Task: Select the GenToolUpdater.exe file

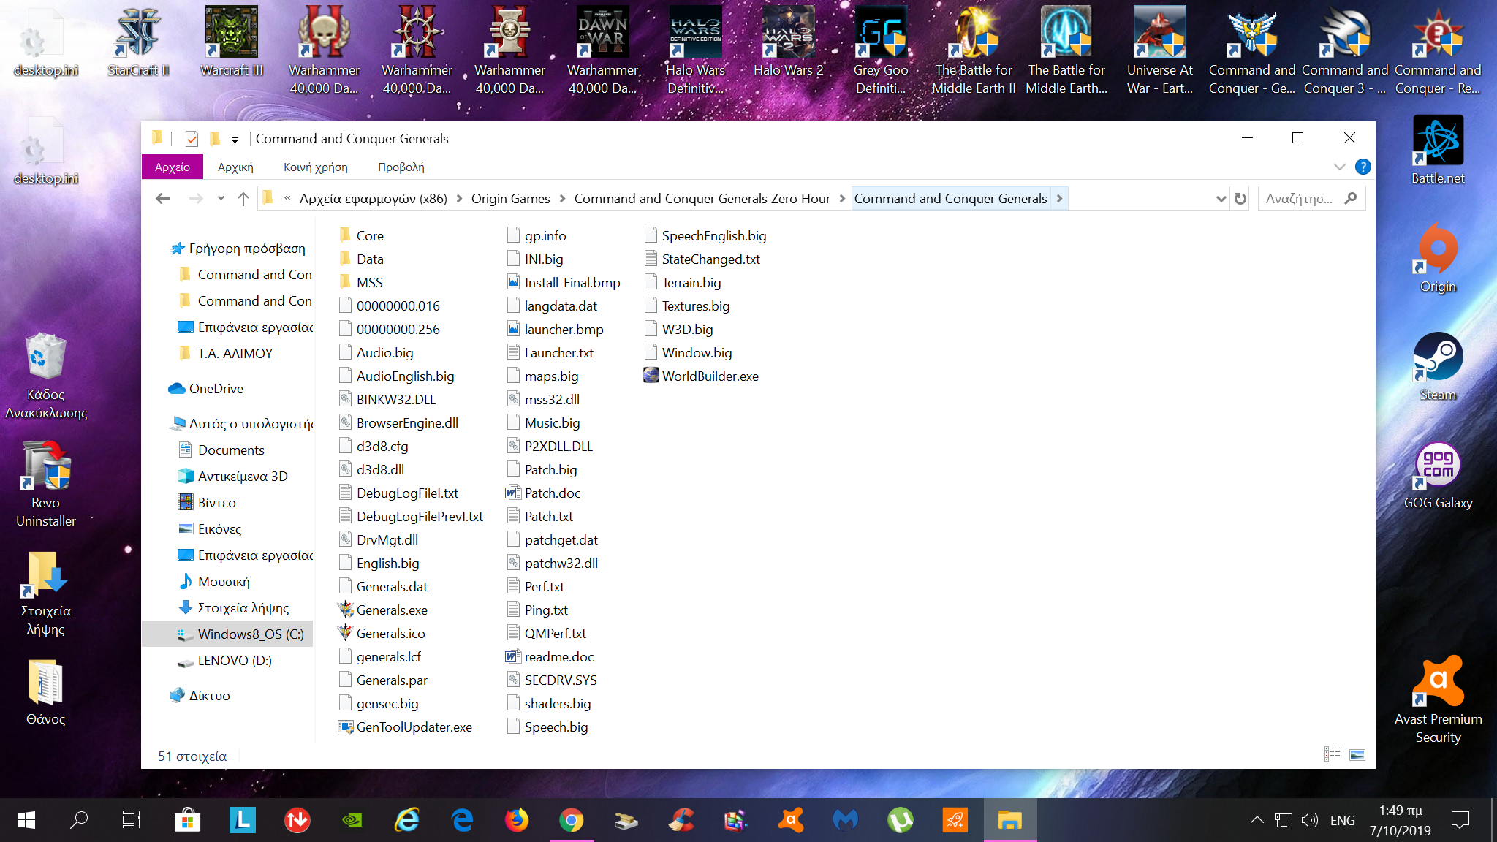Action: click(405, 727)
